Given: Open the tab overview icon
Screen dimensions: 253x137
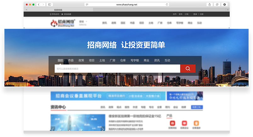Looking at the screenshot, I should [x=217, y=5].
